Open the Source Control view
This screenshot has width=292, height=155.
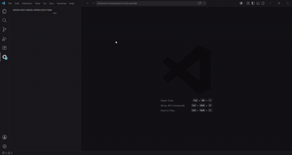click(4, 30)
